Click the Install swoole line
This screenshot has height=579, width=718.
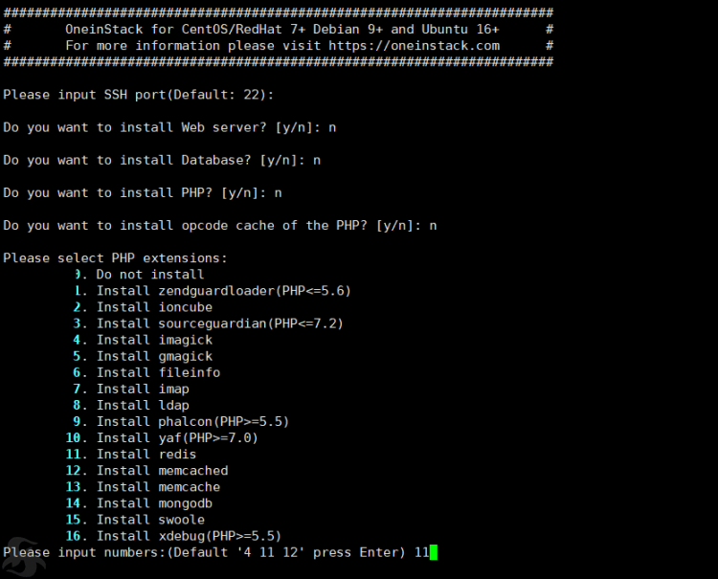coord(135,520)
